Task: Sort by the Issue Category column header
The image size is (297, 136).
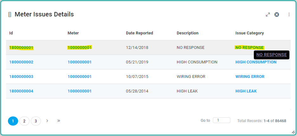Action: 249,33
